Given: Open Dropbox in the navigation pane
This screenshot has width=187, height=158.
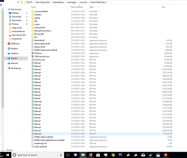Looking at the screenshot, I should click(14, 49).
